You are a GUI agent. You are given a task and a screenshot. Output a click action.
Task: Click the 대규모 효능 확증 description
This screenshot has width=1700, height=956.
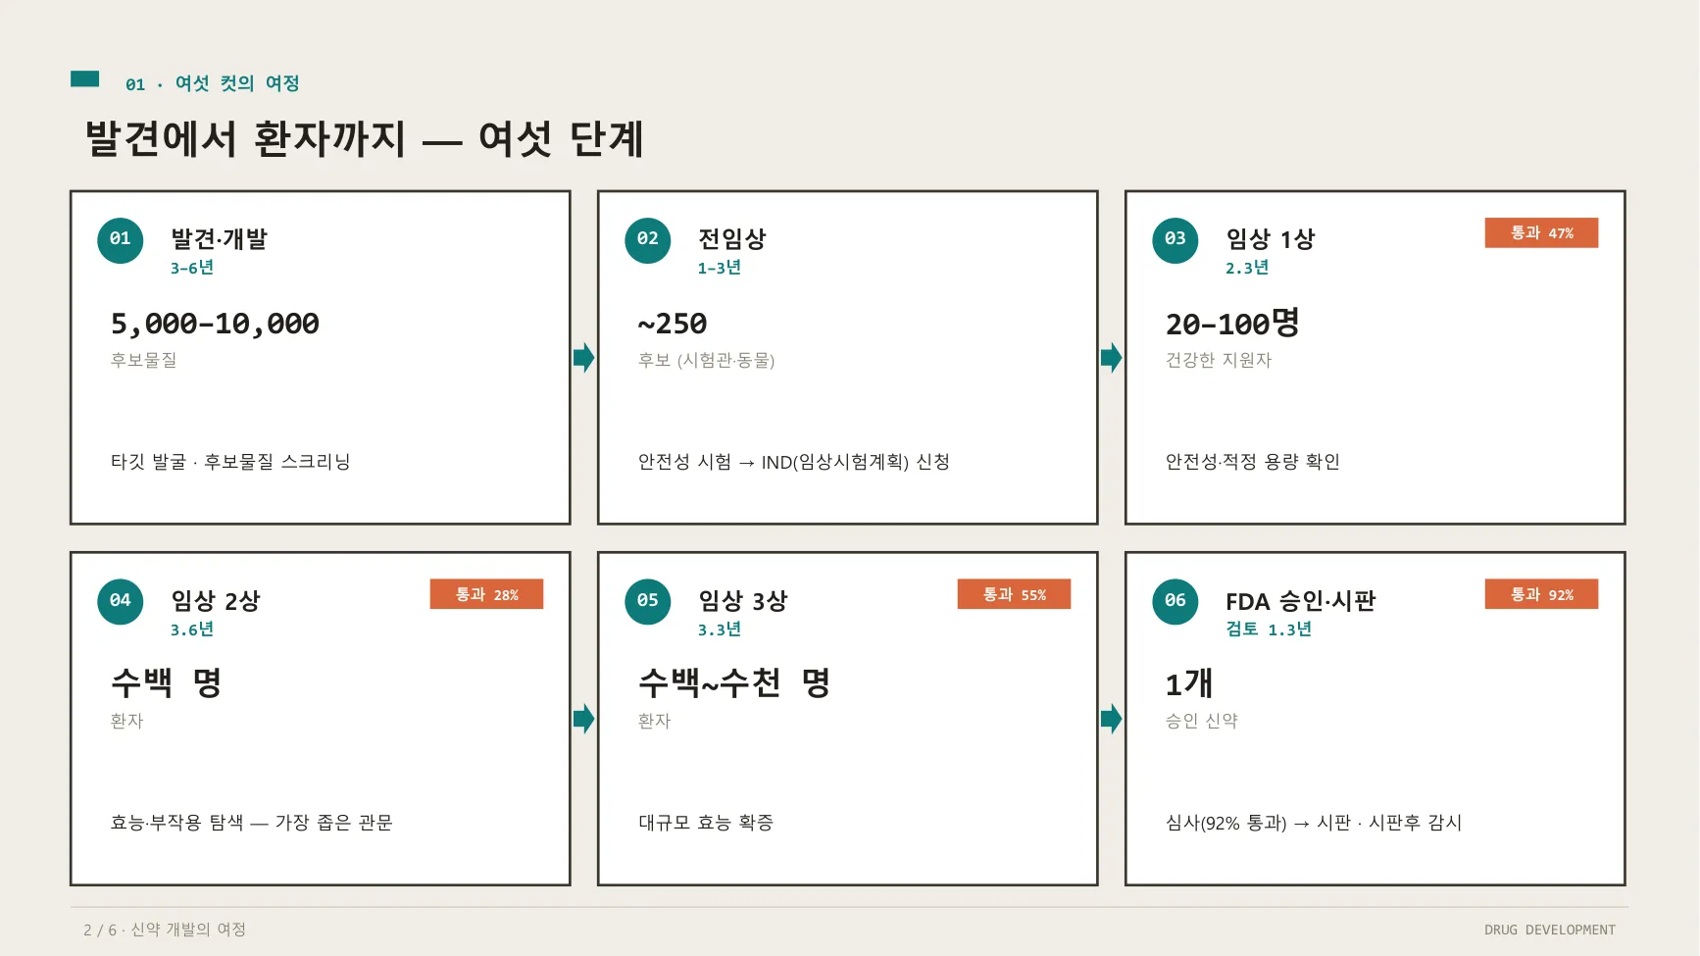(706, 823)
